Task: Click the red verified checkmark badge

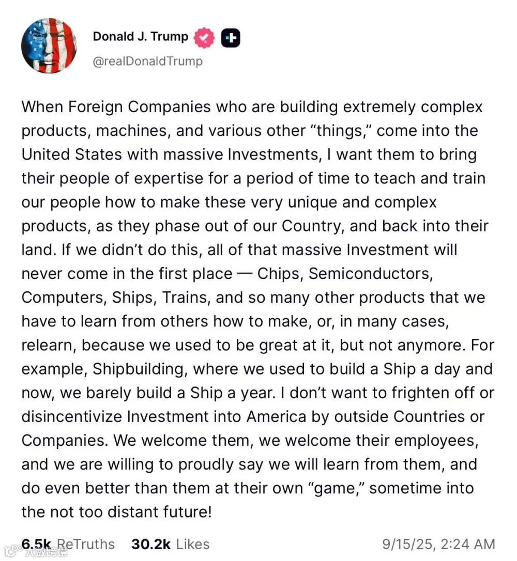Action: pos(204,38)
